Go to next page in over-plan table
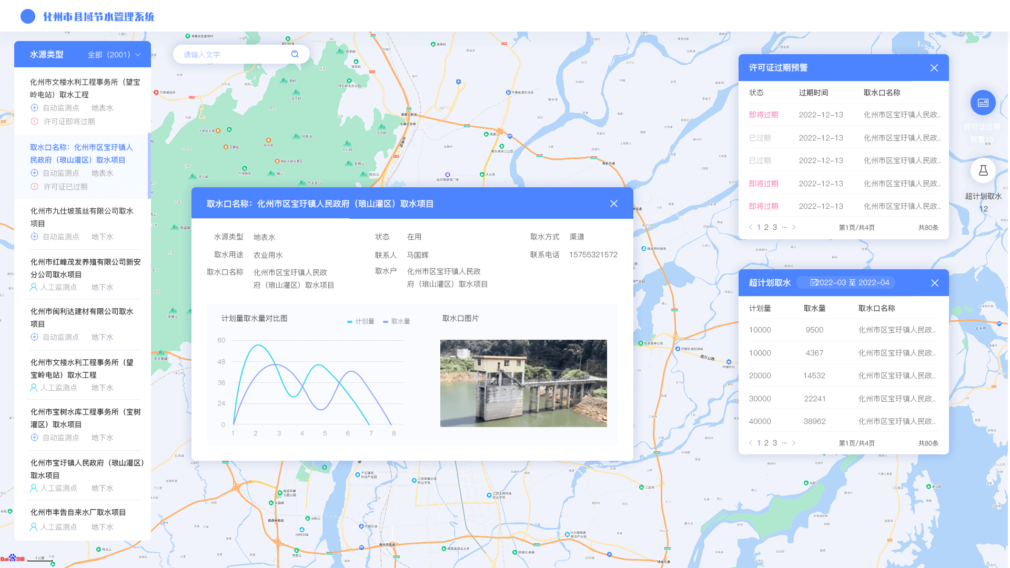The height and width of the screenshot is (568, 1010). pyautogui.click(x=794, y=443)
